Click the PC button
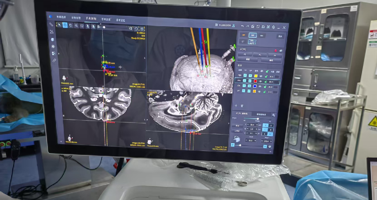This screenshot has height=200, width=377. 259,55
